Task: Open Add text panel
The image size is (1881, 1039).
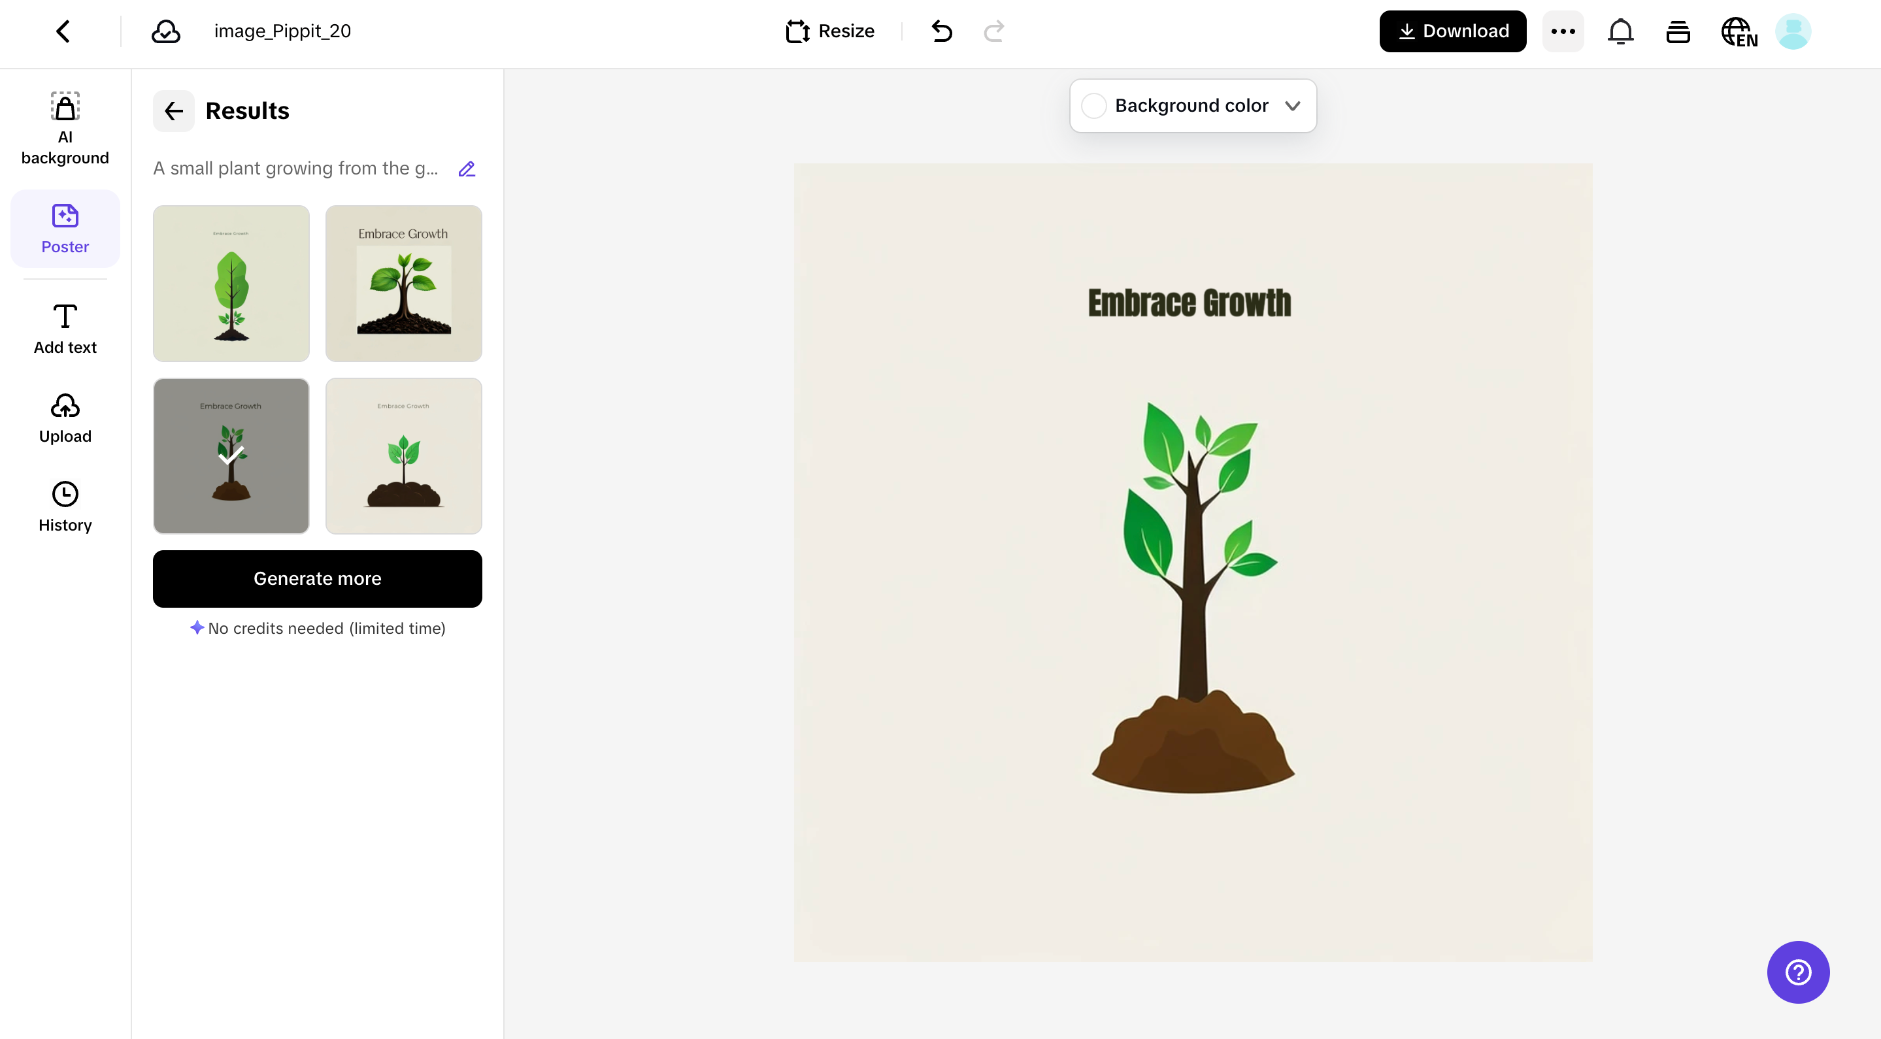Action: [x=64, y=327]
